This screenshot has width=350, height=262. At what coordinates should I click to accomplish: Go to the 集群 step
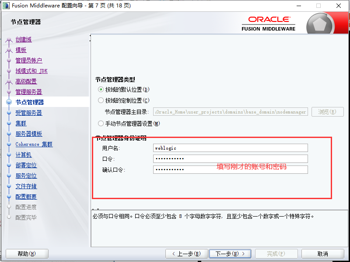click(21, 123)
